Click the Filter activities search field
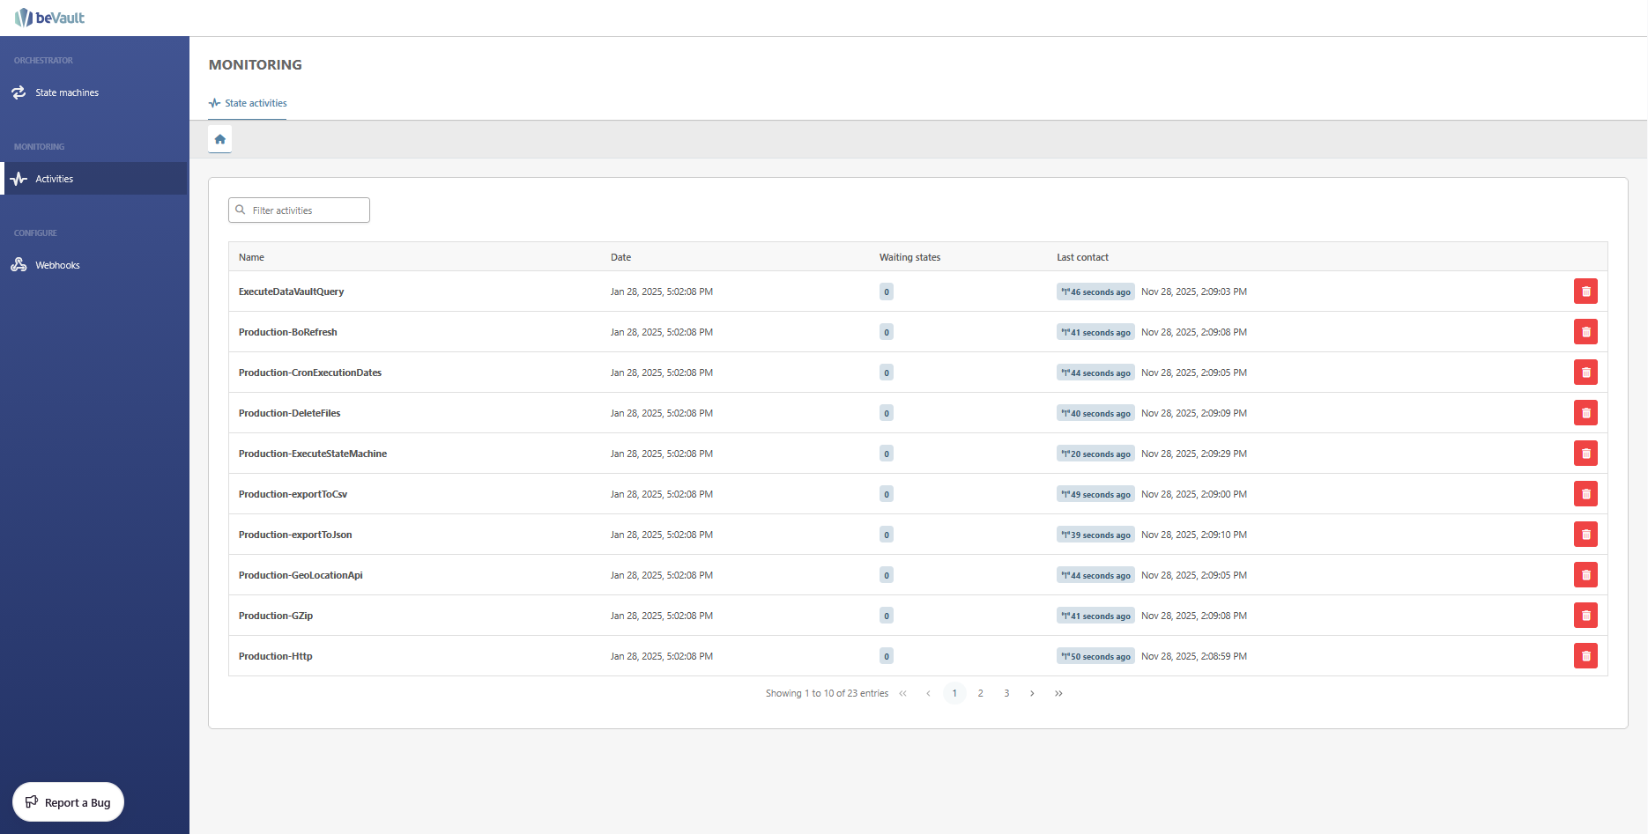 coord(304,210)
